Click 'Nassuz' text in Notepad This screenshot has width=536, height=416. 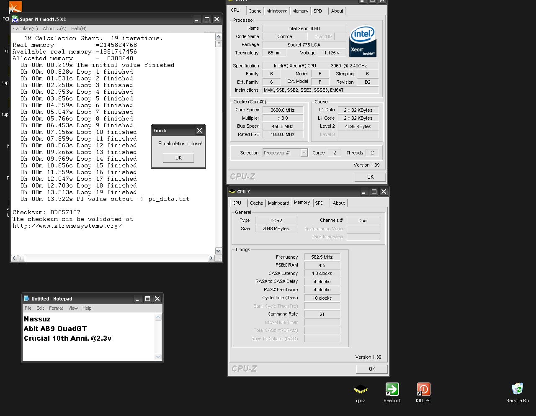click(37, 319)
